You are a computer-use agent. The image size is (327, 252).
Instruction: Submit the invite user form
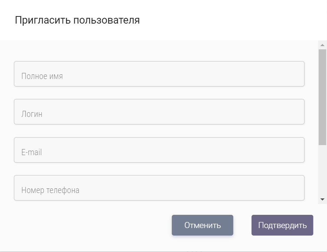click(x=282, y=225)
